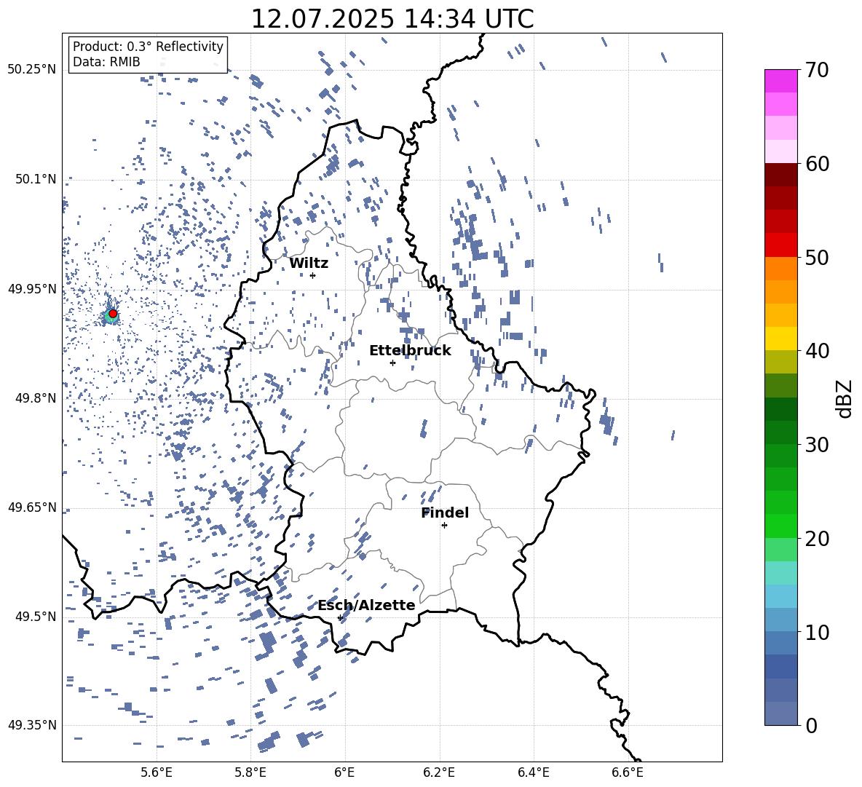This screenshot has width=862, height=787.
Task: Click the colorbar tick label 70
Action: tap(817, 70)
